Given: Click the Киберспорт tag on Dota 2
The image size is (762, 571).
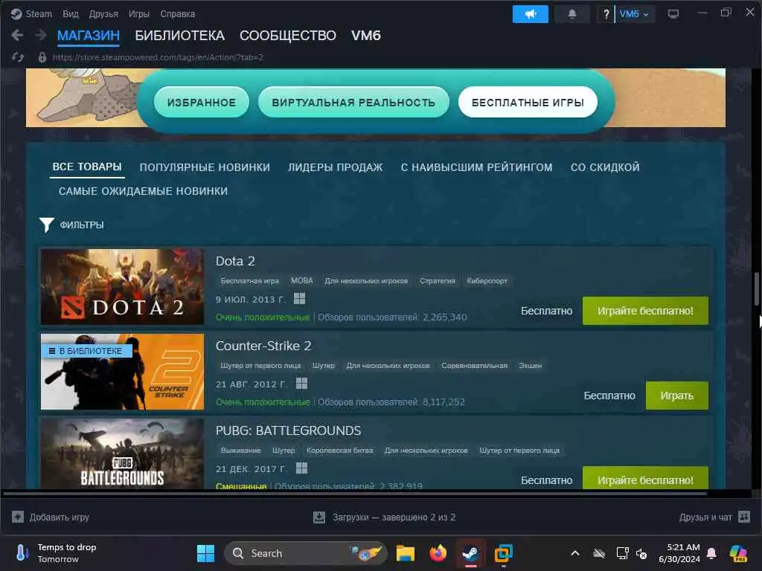Looking at the screenshot, I should coord(487,280).
